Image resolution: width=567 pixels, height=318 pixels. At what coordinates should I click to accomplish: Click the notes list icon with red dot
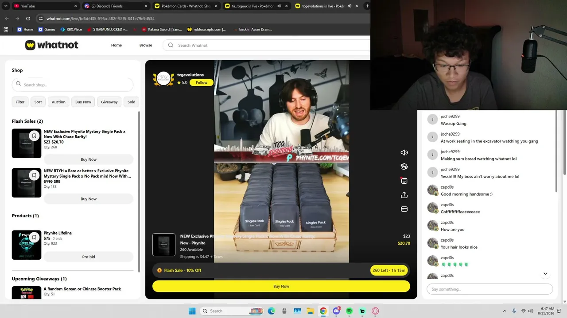click(404, 181)
